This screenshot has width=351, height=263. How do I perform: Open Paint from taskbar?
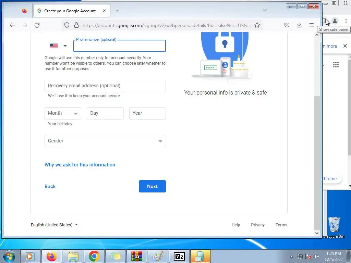(x=158, y=256)
